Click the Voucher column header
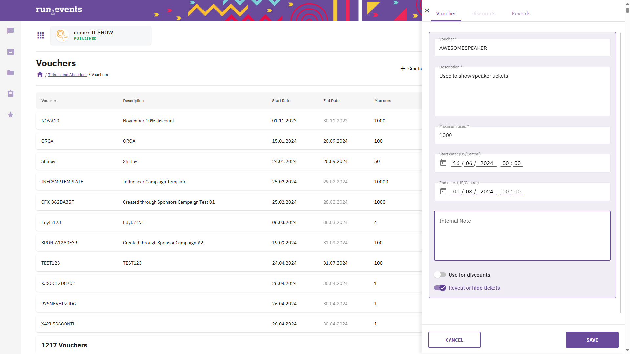This screenshot has height=354, width=630. point(49,101)
